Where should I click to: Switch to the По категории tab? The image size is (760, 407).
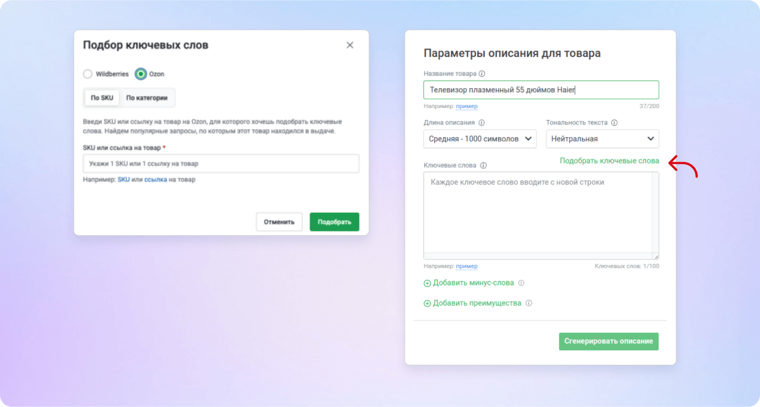pyautogui.click(x=147, y=98)
